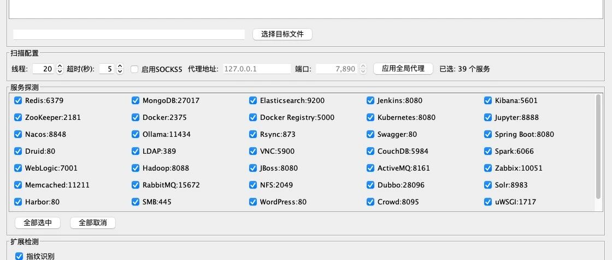612x260 pixels.
Task: Uncheck the WebLogic:7001 service
Action: (18, 168)
